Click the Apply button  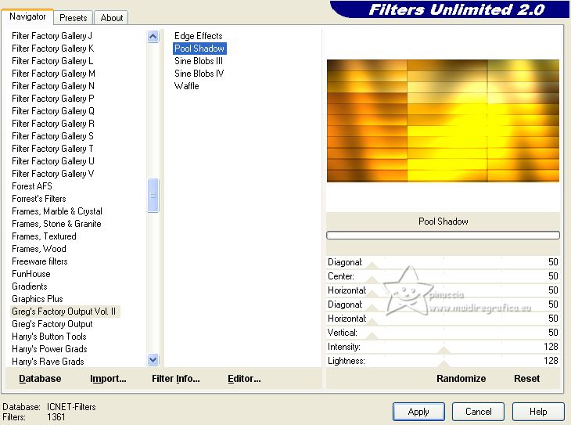coord(418,412)
